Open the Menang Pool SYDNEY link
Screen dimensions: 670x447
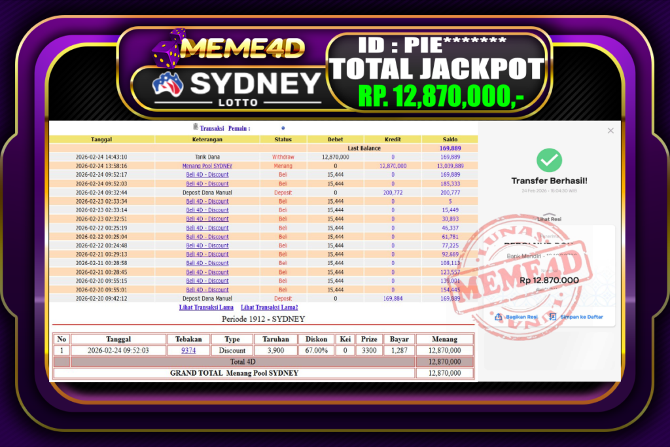(x=207, y=166)
